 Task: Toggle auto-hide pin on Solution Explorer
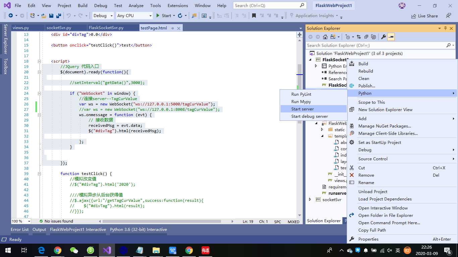[445, 28]
